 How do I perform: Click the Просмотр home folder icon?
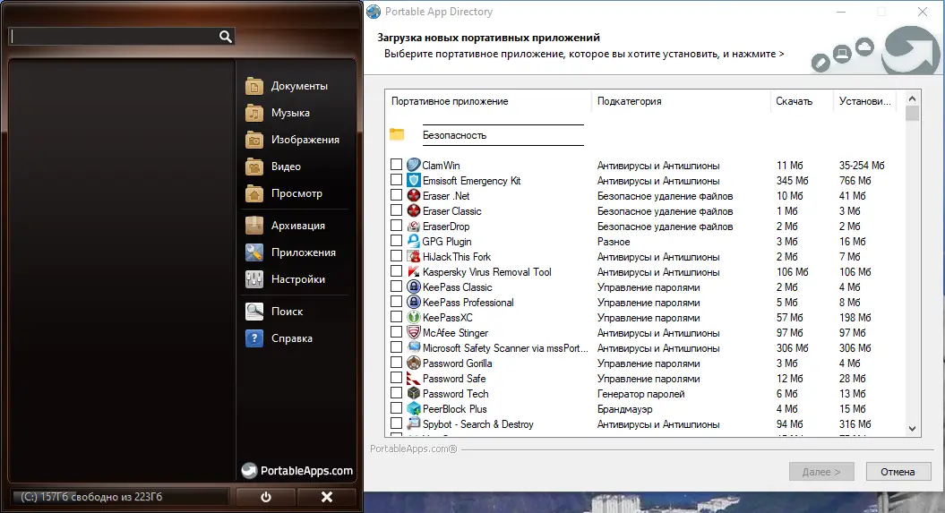tap(254, 193)
